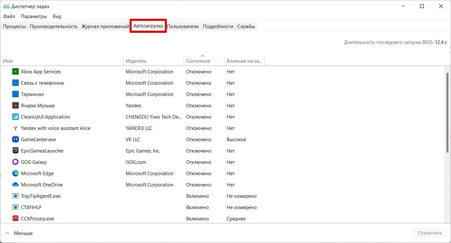
Task: Select the GOG Galaxy entry
Action: 34,162
